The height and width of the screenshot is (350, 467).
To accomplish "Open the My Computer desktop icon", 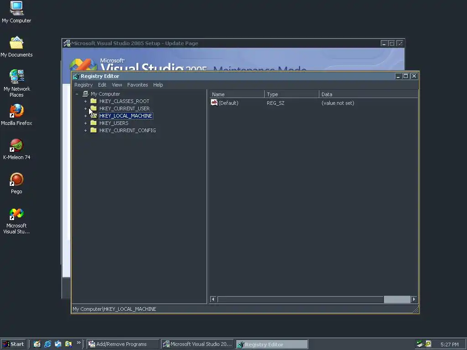I will [x=16, y=12].
